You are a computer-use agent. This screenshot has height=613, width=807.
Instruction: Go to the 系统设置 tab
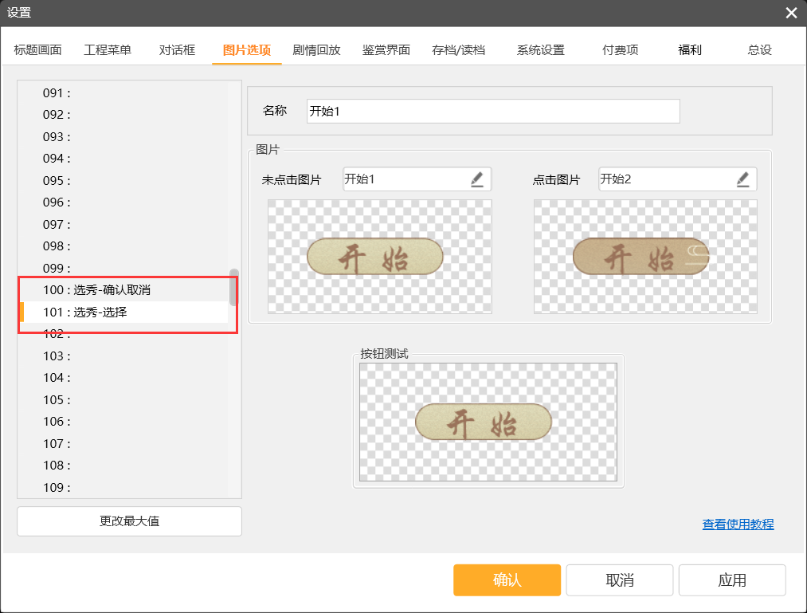pos(540,49)
